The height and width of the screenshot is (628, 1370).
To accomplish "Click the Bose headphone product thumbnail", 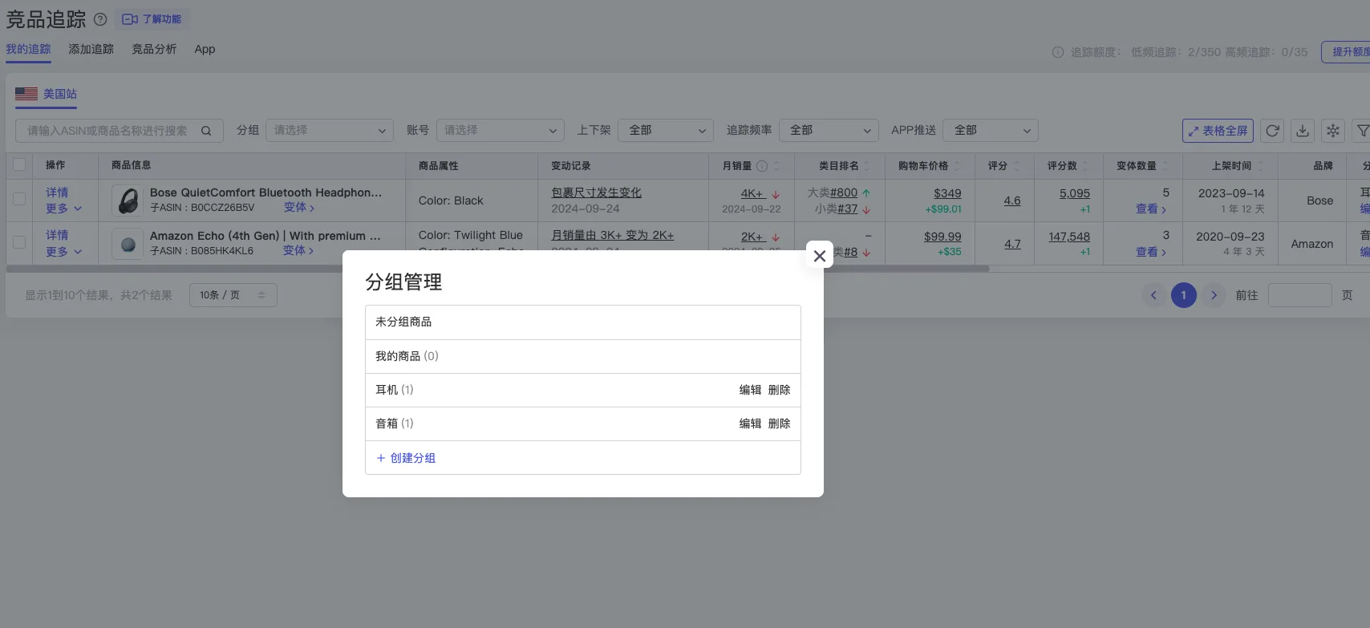I will pyautogui.click(x=128, y=201).
